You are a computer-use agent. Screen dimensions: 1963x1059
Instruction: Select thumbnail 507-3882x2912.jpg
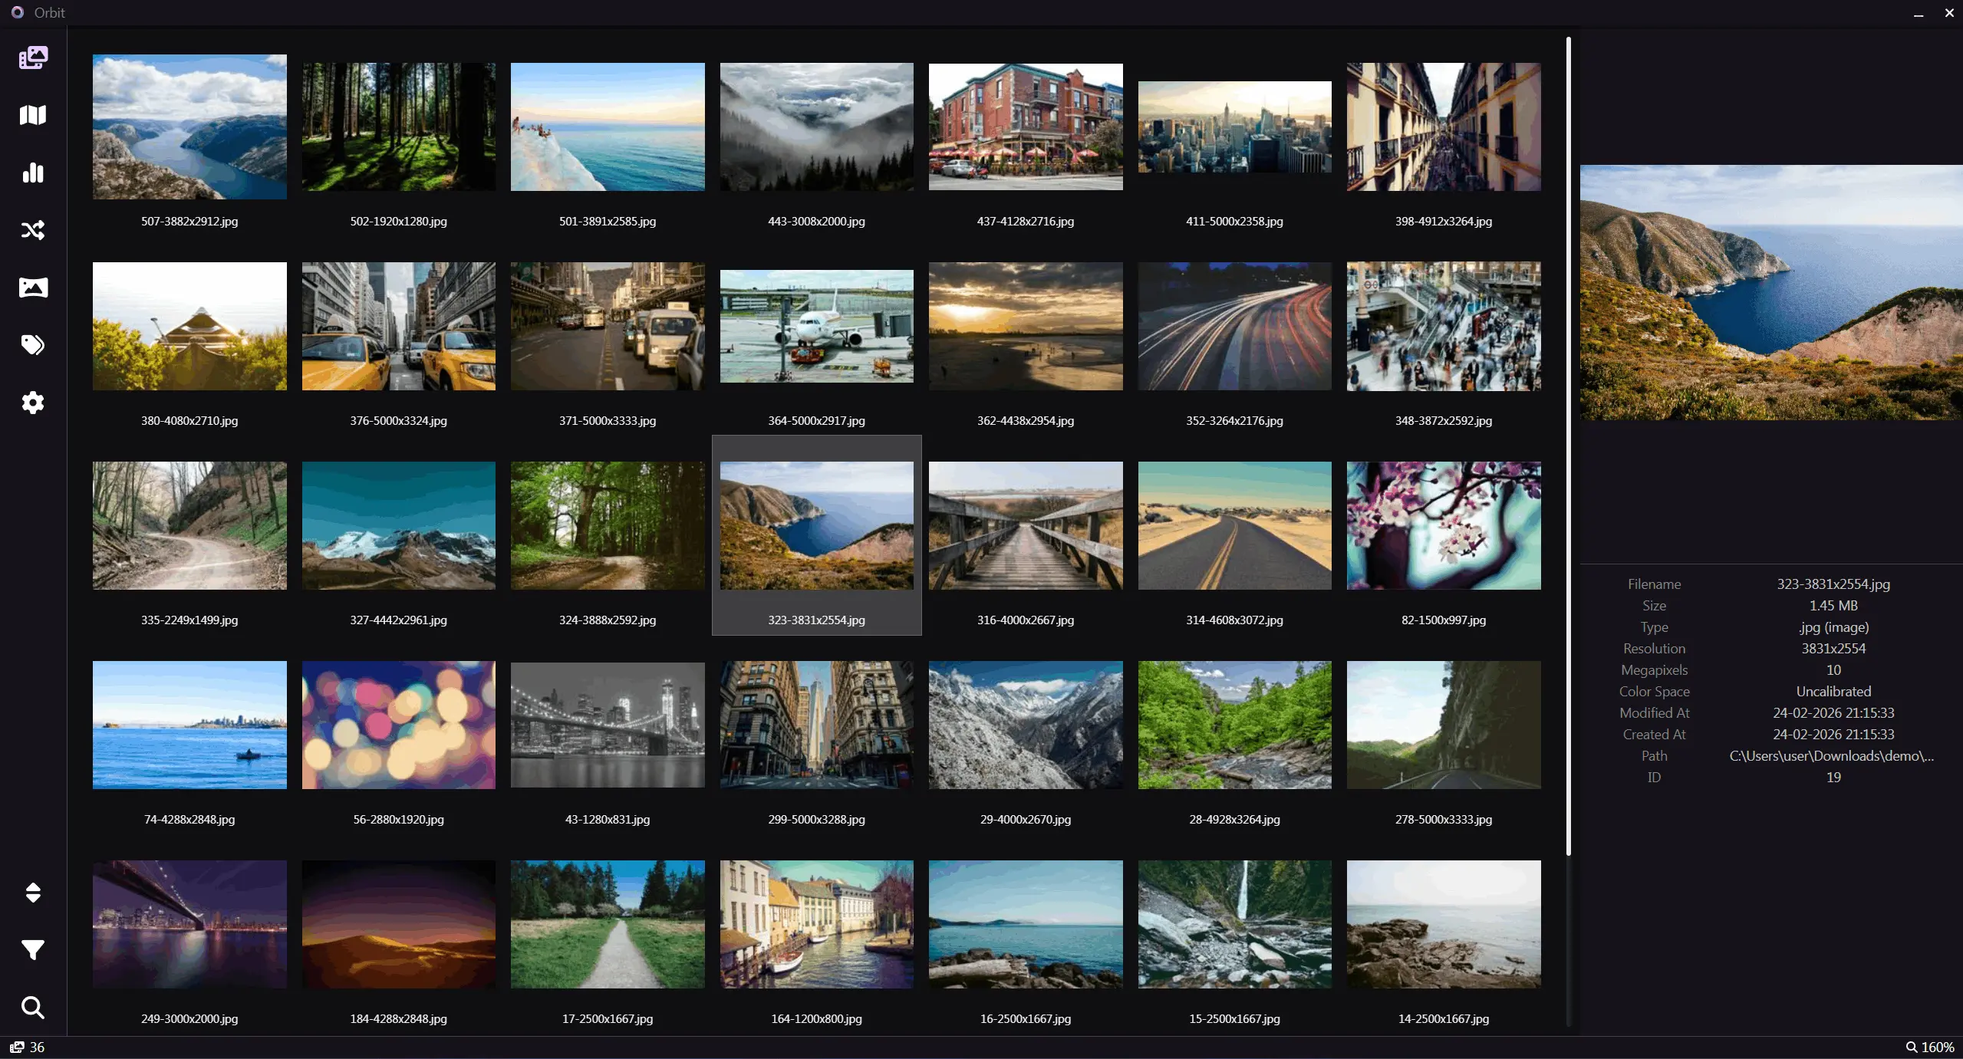(x=189, y=127)
